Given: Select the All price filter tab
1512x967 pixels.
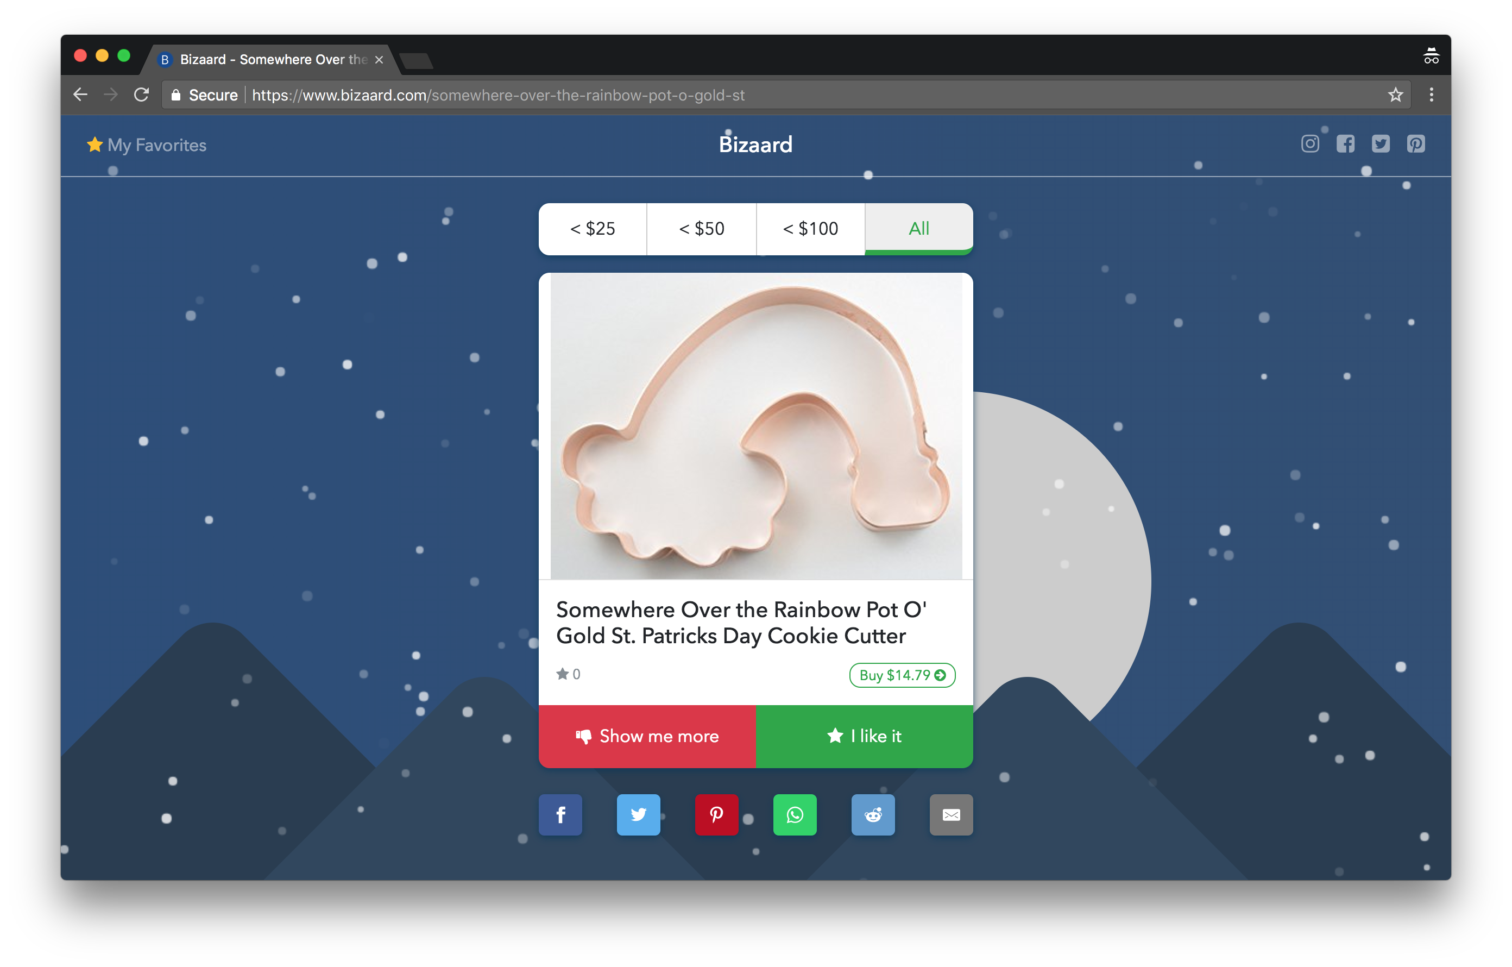Looking at the screenshot, I should [918, 229].
